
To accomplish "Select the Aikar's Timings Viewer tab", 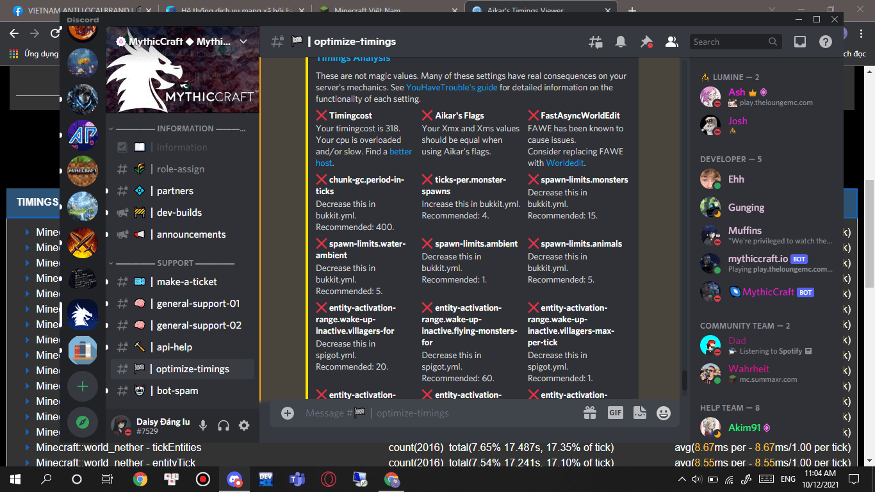I will [x=541, y=10].
